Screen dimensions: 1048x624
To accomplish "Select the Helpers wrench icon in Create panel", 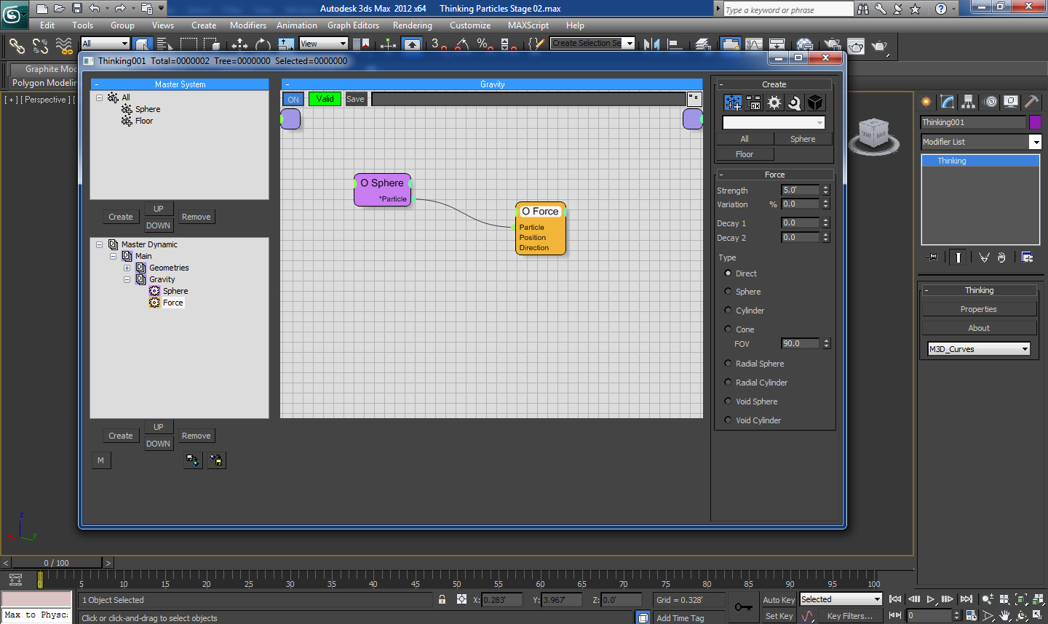I will tap(795, 103).
